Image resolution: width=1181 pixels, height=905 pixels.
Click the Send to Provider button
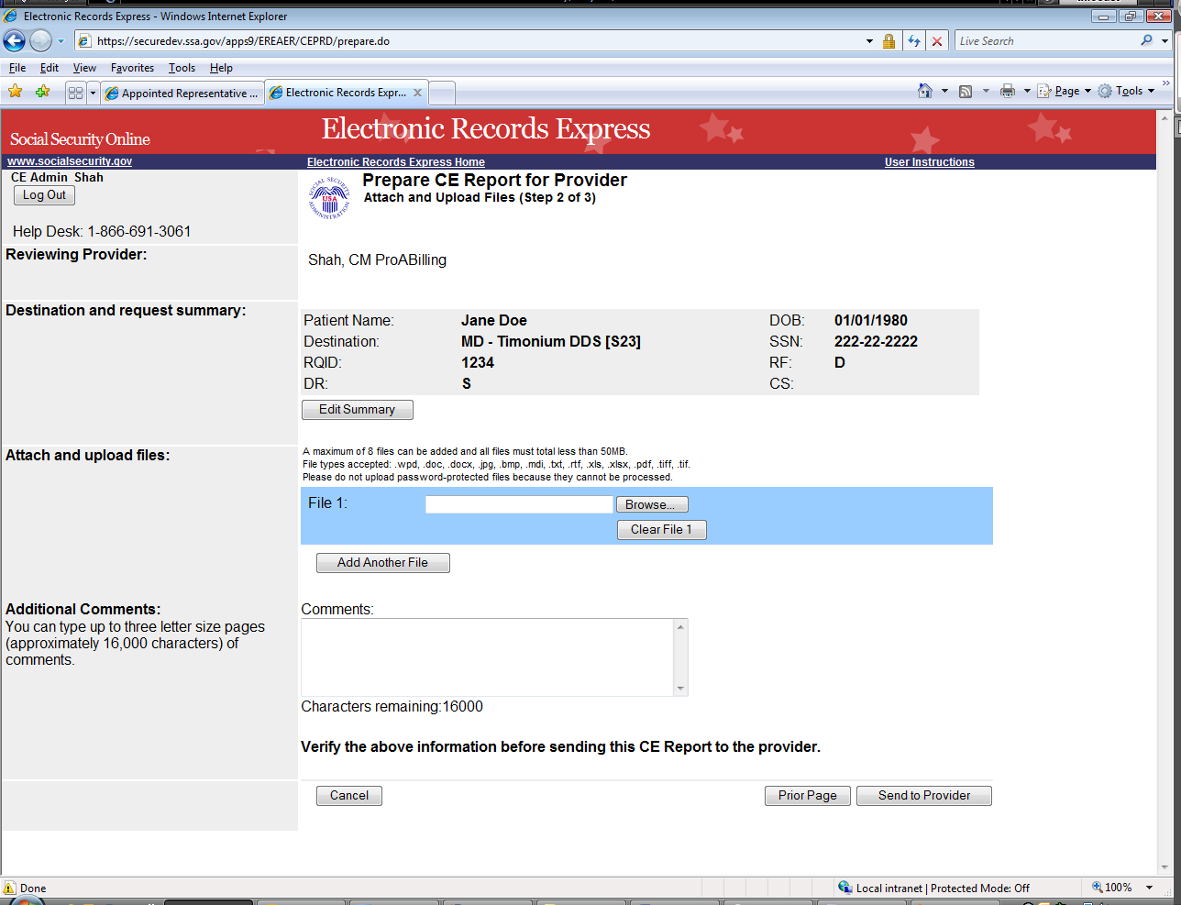(x=924, y=796)
